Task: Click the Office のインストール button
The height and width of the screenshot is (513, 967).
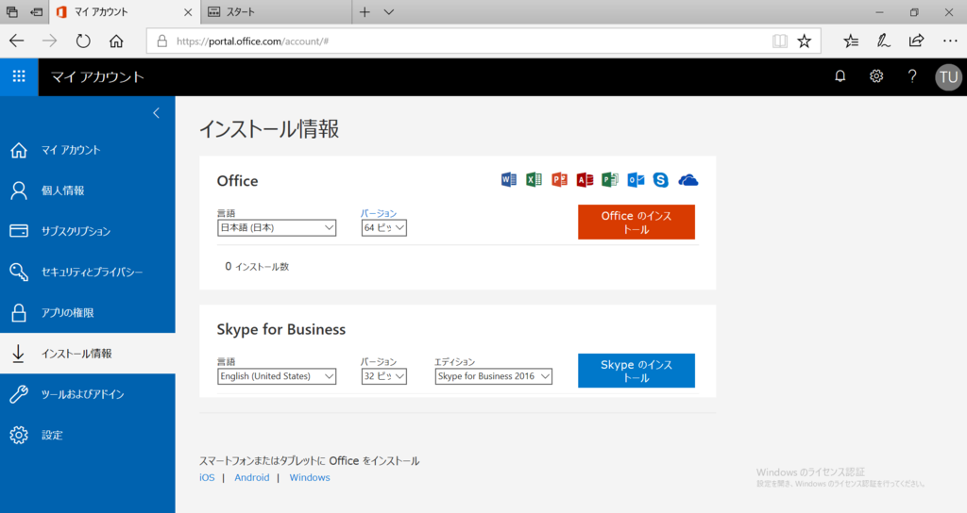Action: click(636, 222)
